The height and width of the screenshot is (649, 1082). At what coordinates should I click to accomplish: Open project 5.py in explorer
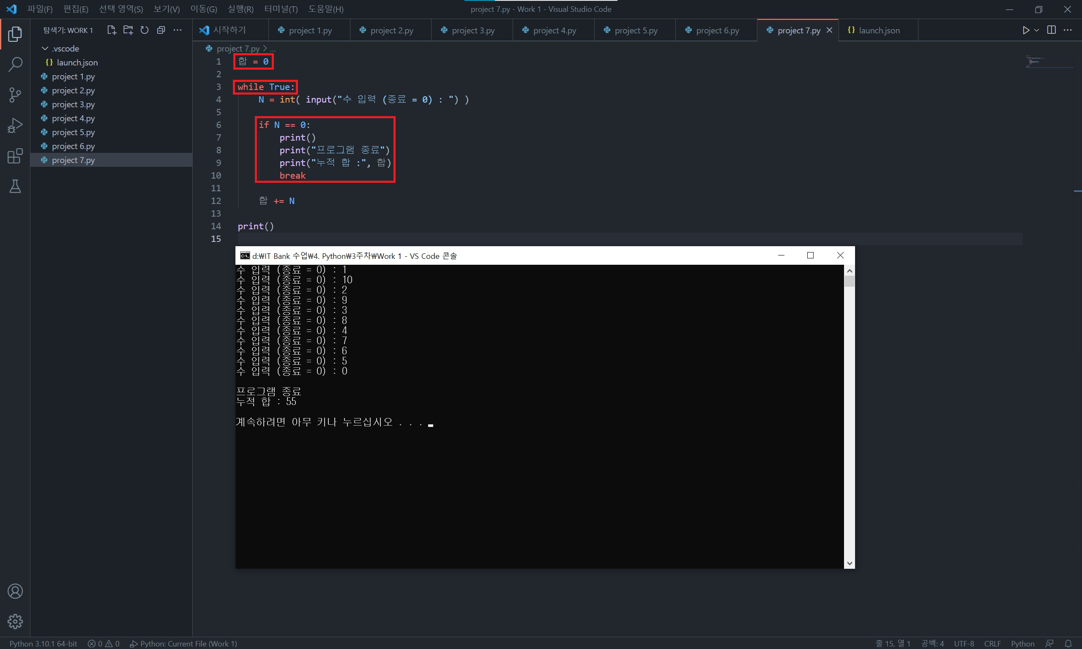click(73, 132)
